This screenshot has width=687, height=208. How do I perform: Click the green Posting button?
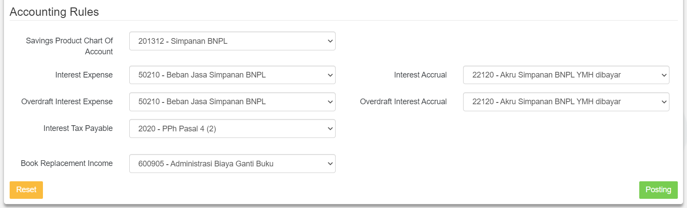(x=658, y=190)
